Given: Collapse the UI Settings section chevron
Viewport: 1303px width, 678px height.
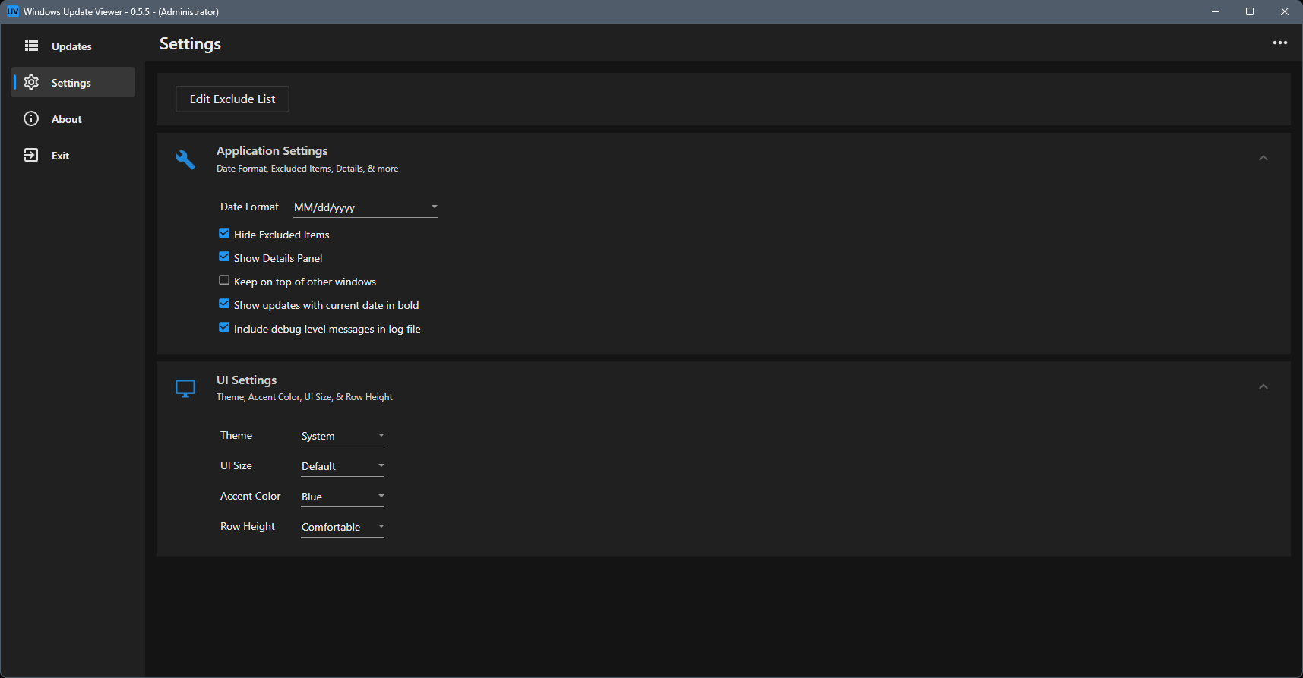Looking at the screenshot, I should [1263, 387].
